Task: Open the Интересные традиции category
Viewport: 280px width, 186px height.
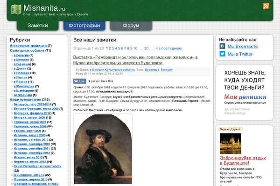Action: point(28,46)
